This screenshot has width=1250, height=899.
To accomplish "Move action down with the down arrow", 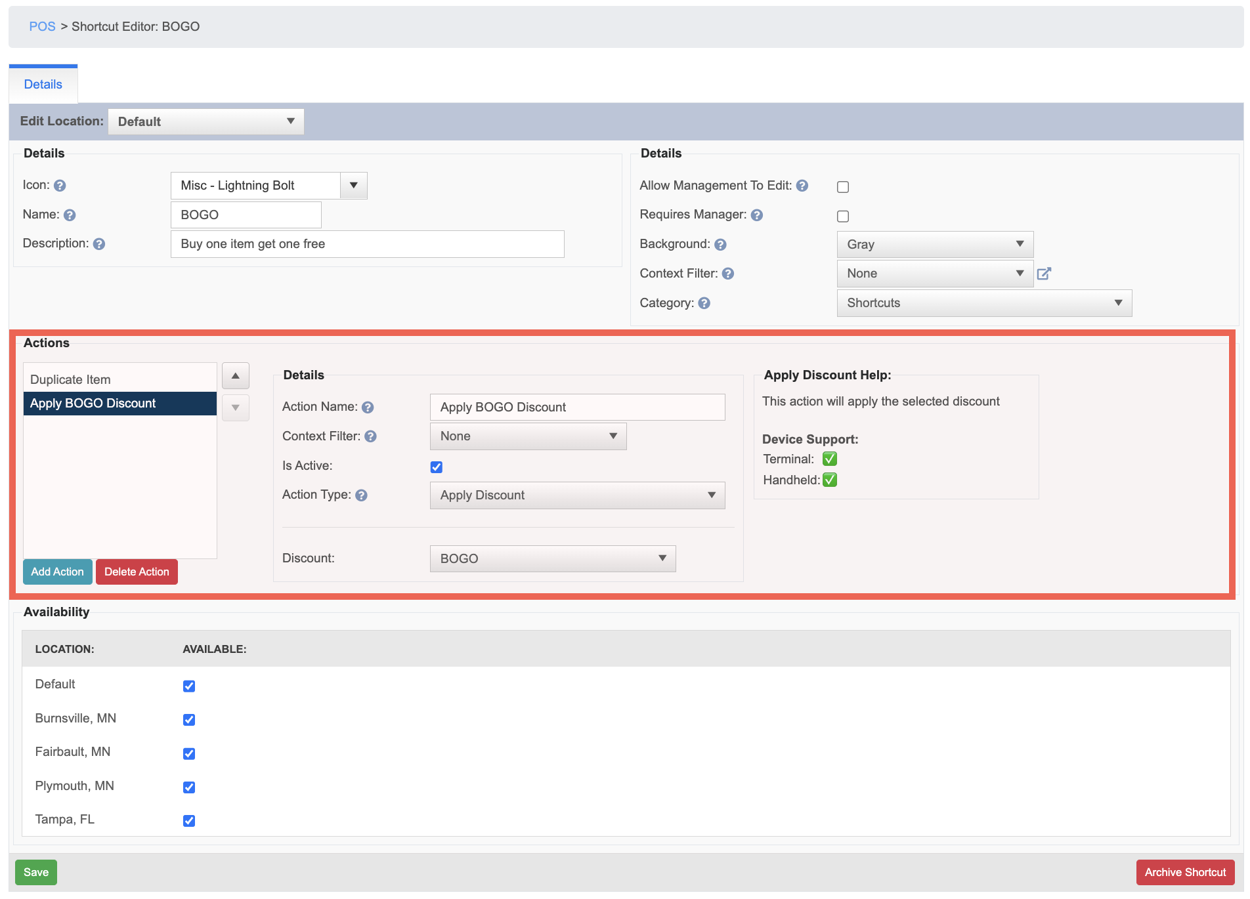I will (236, 408).
